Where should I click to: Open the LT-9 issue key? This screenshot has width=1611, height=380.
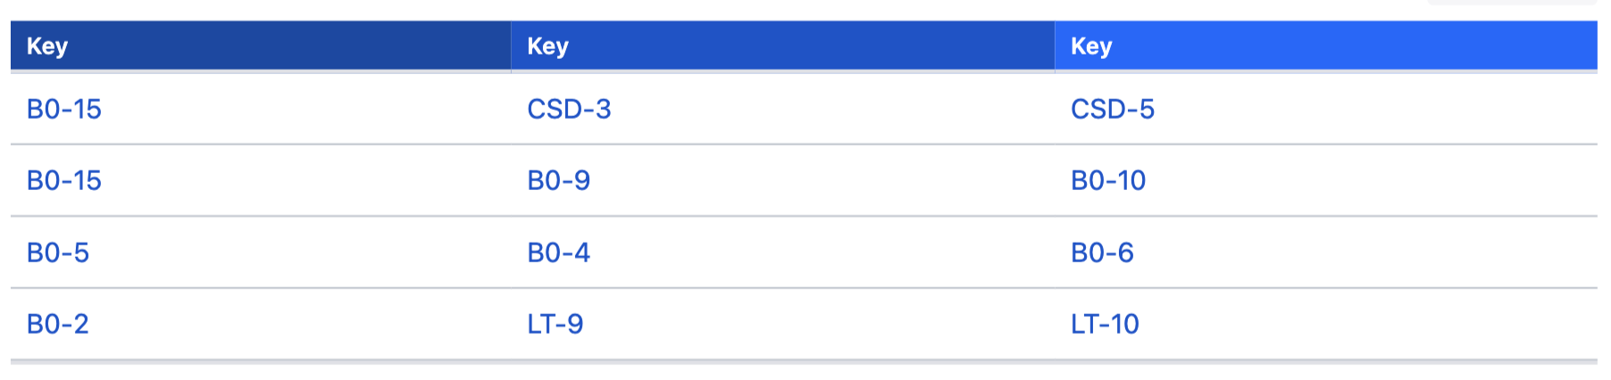555,324
